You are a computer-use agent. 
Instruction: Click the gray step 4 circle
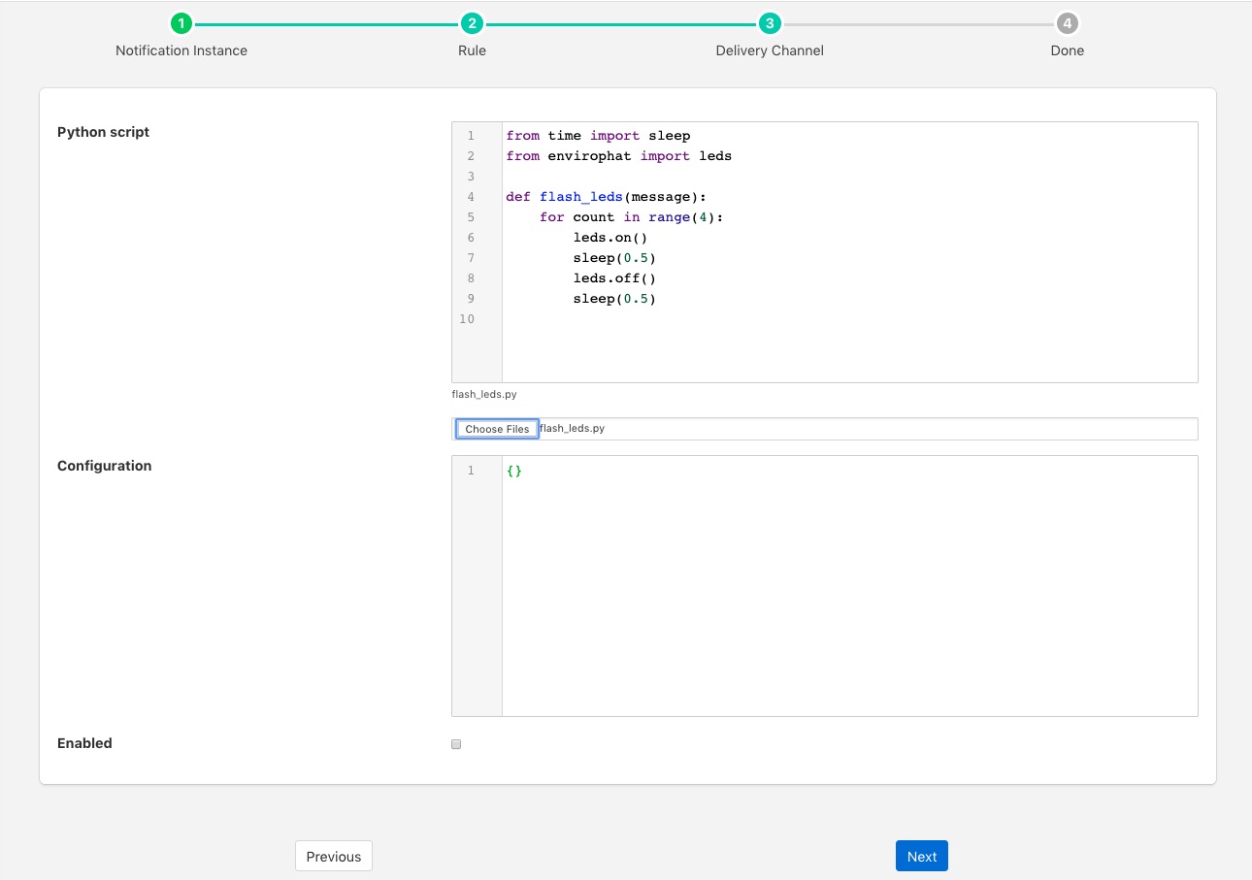click(1066, 22)
